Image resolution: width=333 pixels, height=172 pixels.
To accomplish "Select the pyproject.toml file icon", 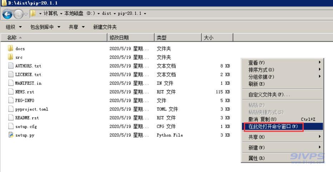I will click(11, 109).
